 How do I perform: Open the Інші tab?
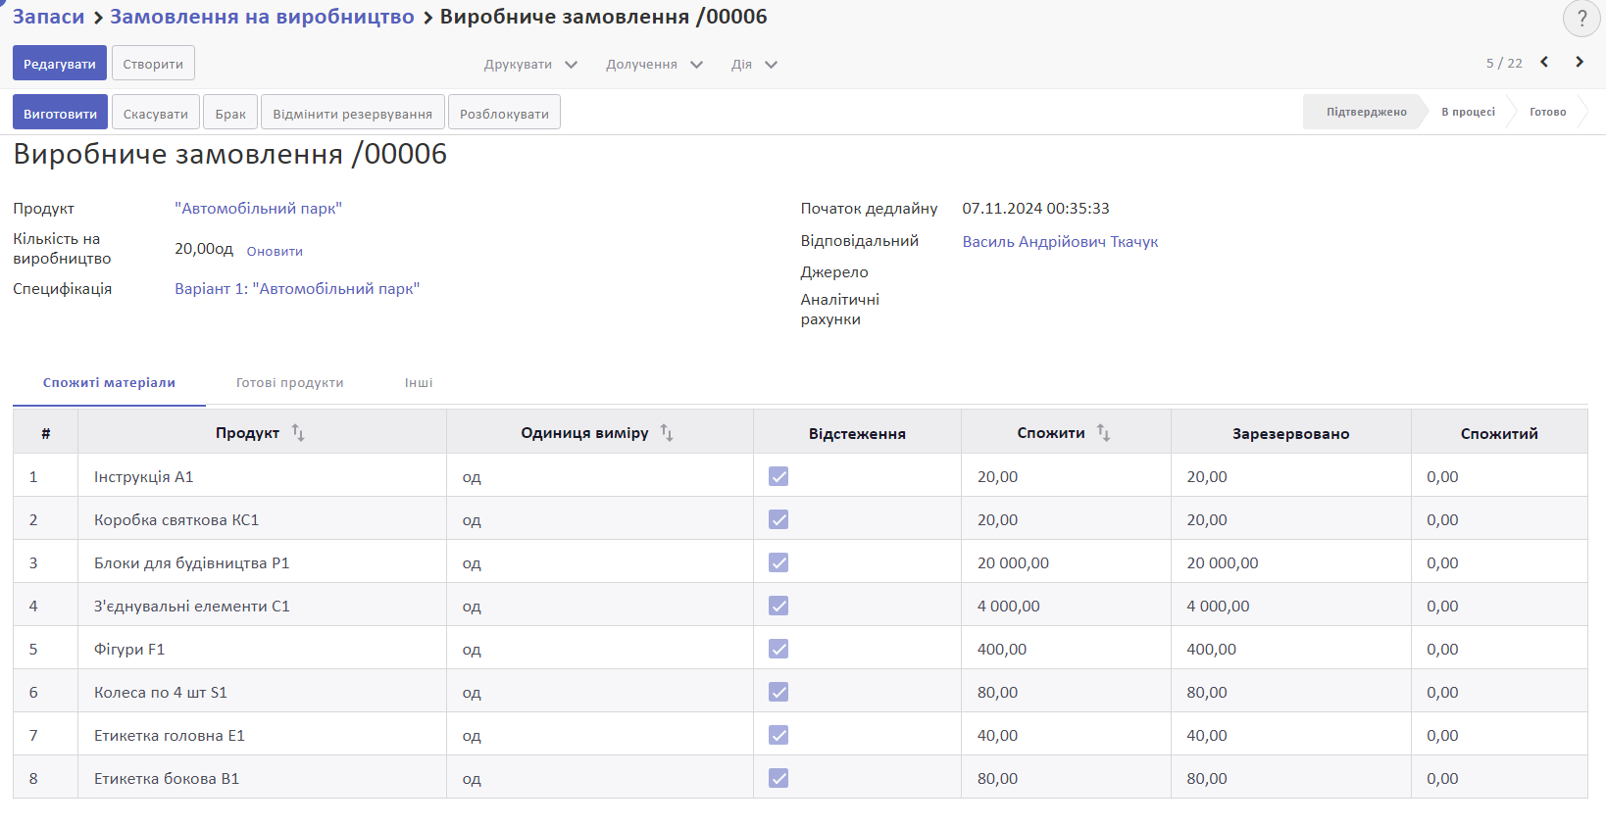[x=419, y=383]
